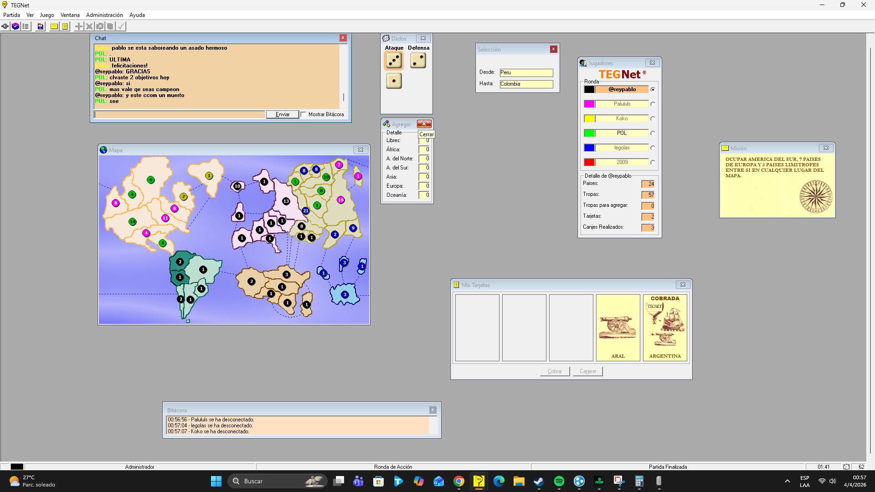Click the checkmark end-turn toolbar icon
This screenshot has height=492, width=875.
click(x=121, y=26)
